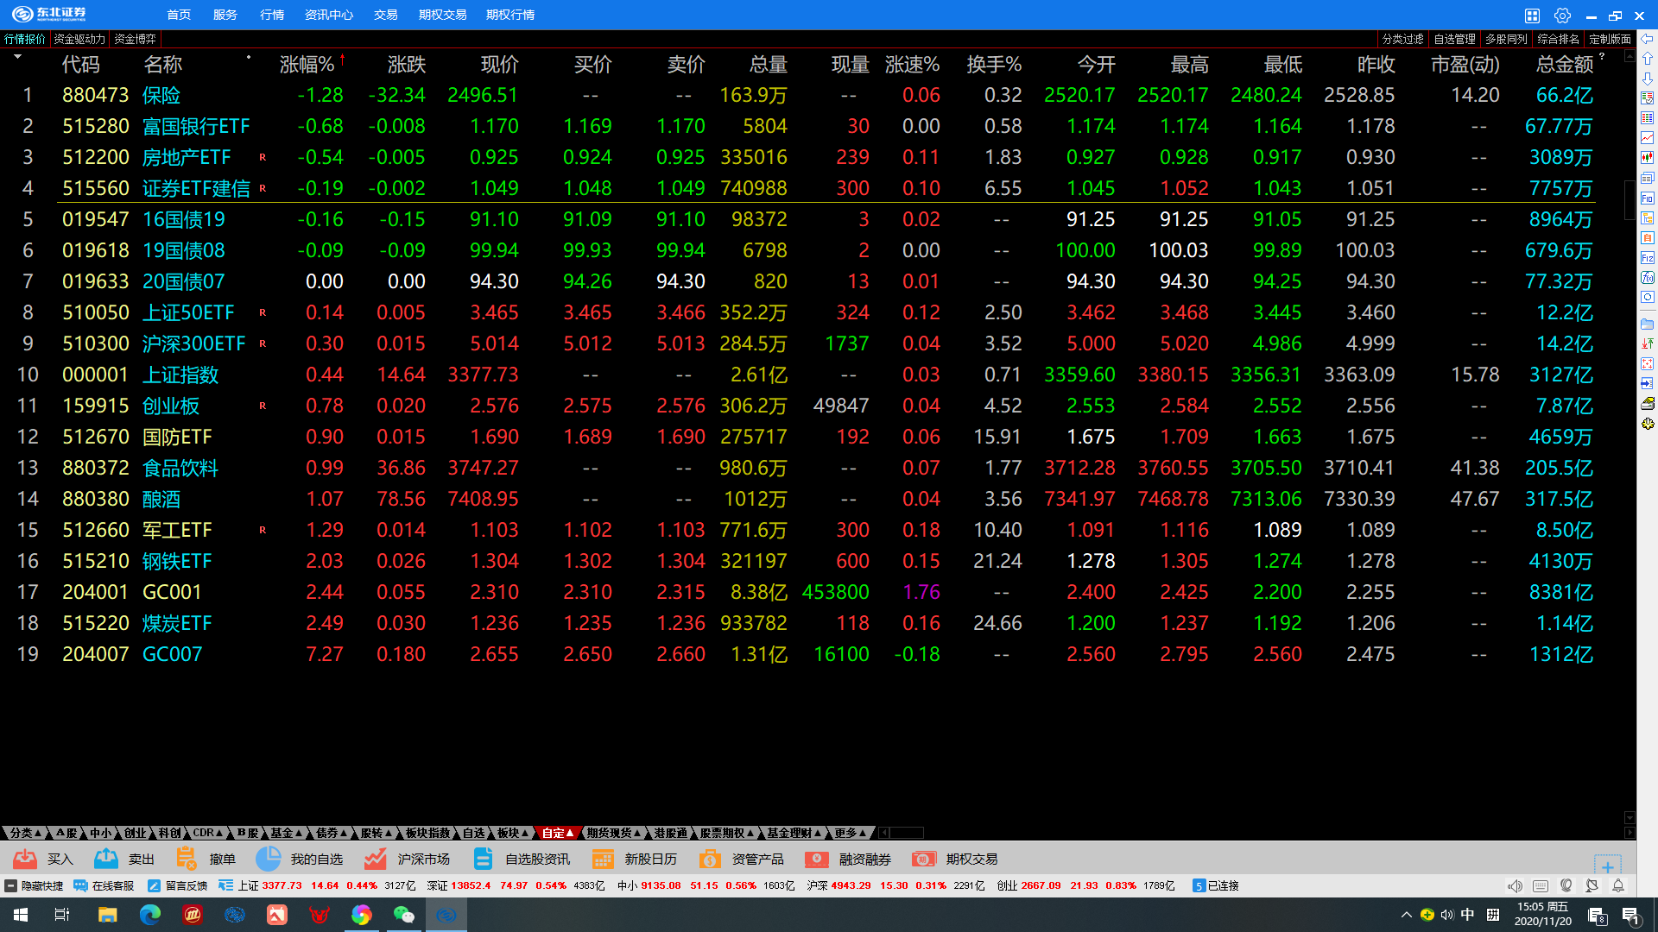Image resolution: width=1658 pixels, height=932 pixels.
Task: Switch to the 资金驱动力 tab
Action: pyautogui.click(x=79, y=39)
